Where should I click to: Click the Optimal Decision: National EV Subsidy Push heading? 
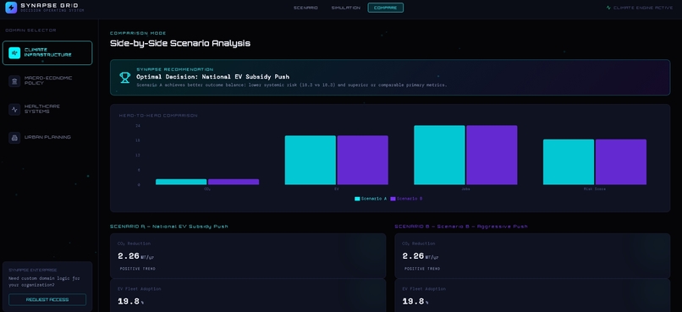coord(212,77)
